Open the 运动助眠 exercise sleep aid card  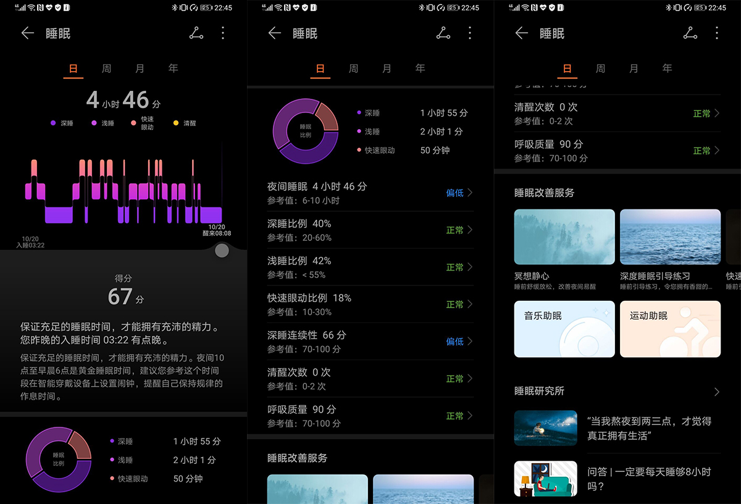point(670,329)
